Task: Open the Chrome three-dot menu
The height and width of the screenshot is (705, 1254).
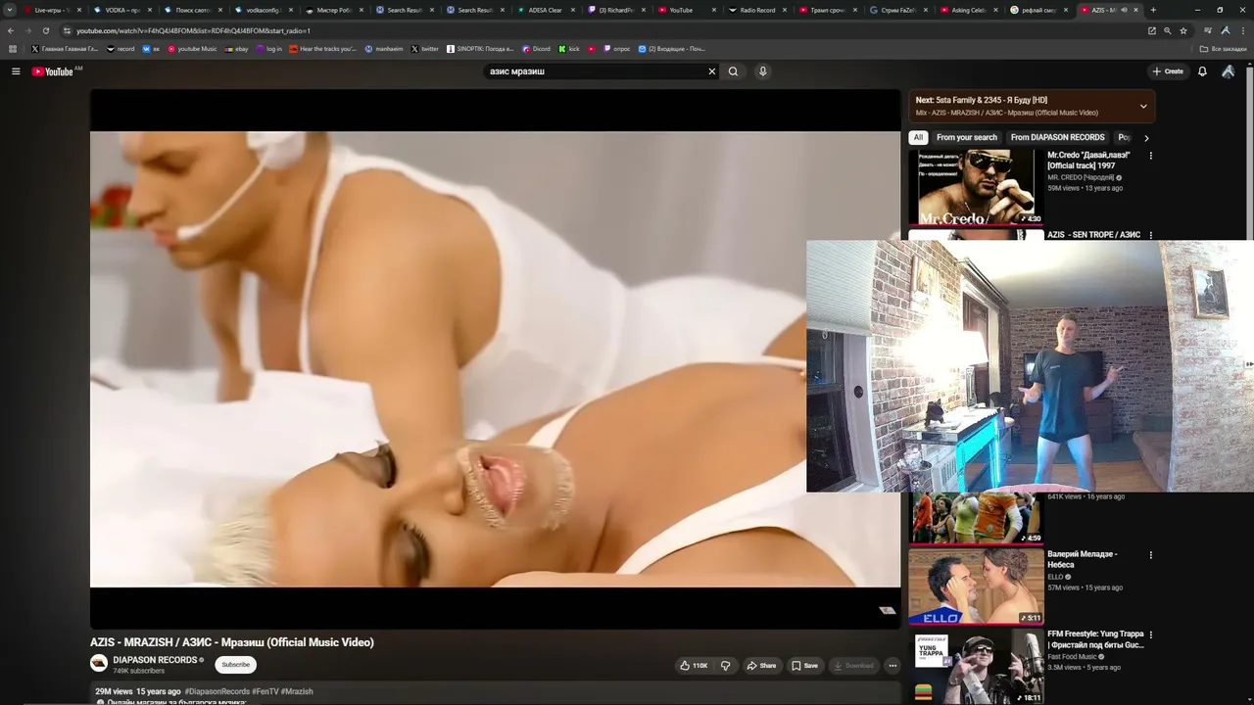Action: click(x=1241, y=30)
